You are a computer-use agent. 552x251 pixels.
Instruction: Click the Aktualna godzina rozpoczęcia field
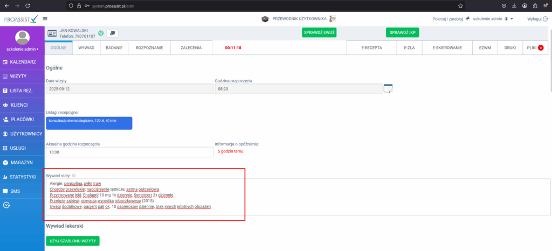[x=129, y=152]
